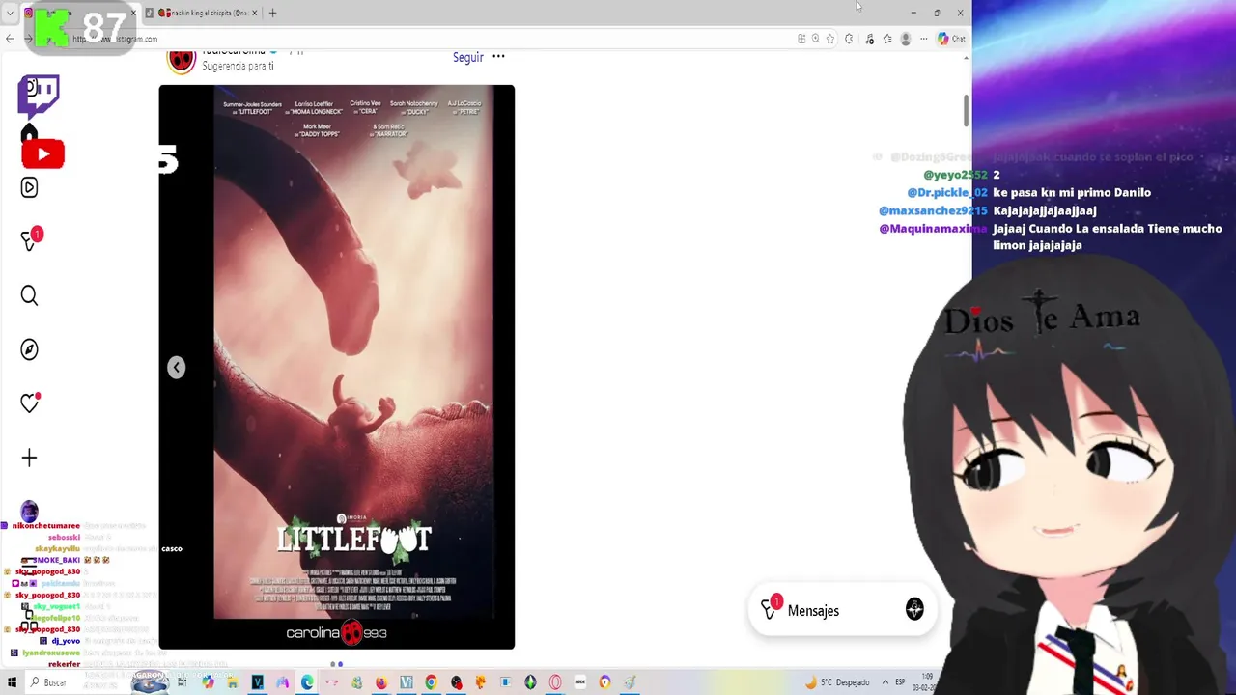Close the nachin king el chispita tab

coord(254,14)
